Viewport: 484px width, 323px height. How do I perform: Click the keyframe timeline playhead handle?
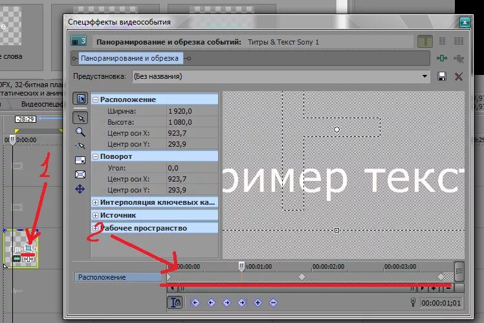coord(241,266)
